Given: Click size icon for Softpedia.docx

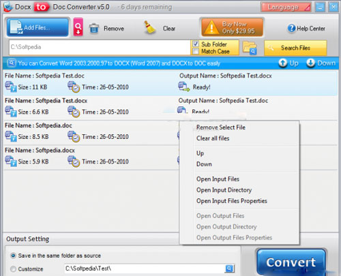Looking at the screenshot, I should tap(11, 162).
